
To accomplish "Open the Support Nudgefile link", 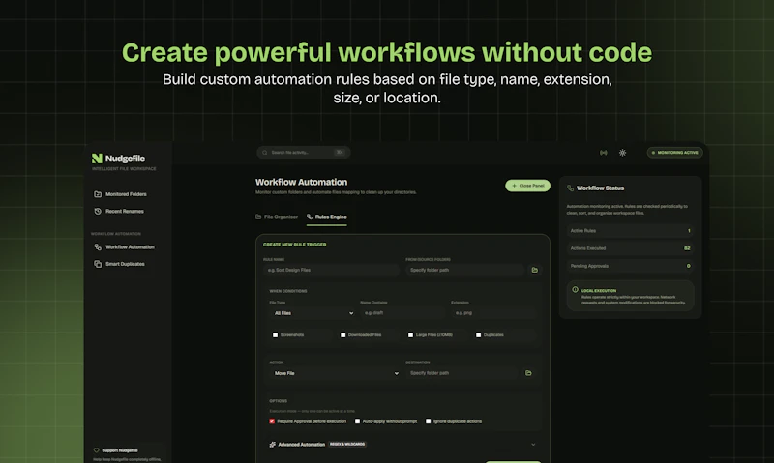I will 120,450.
